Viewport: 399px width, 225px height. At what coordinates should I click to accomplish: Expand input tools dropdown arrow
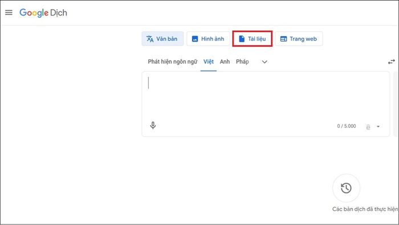point(378,126)
